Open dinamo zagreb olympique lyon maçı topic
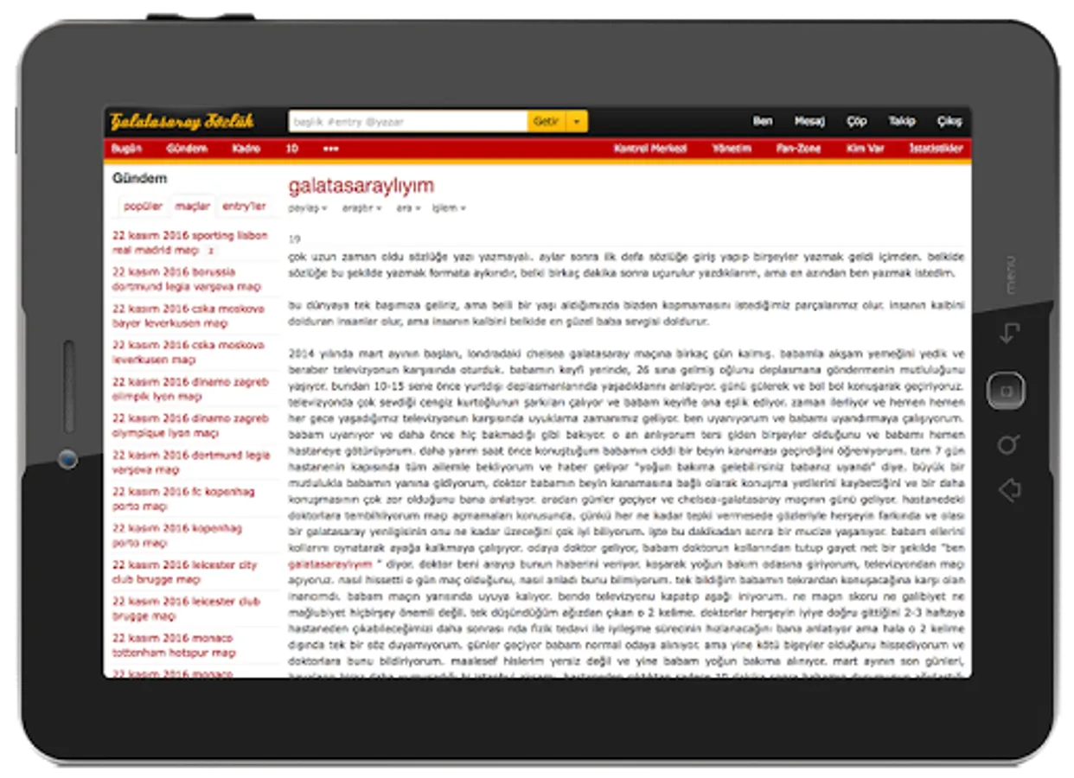Image resolution: width=1074 pixels, height=778 pixels. (190, 425)
